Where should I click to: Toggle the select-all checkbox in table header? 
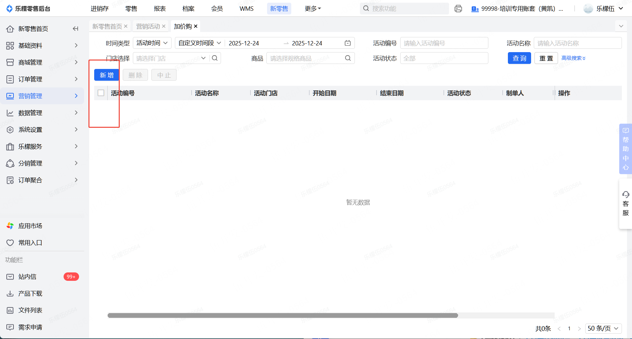click(101, 93)
